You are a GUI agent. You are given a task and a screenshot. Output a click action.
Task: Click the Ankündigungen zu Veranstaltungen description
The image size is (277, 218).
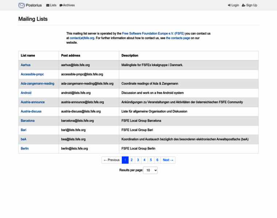click(x=182, y=102)
